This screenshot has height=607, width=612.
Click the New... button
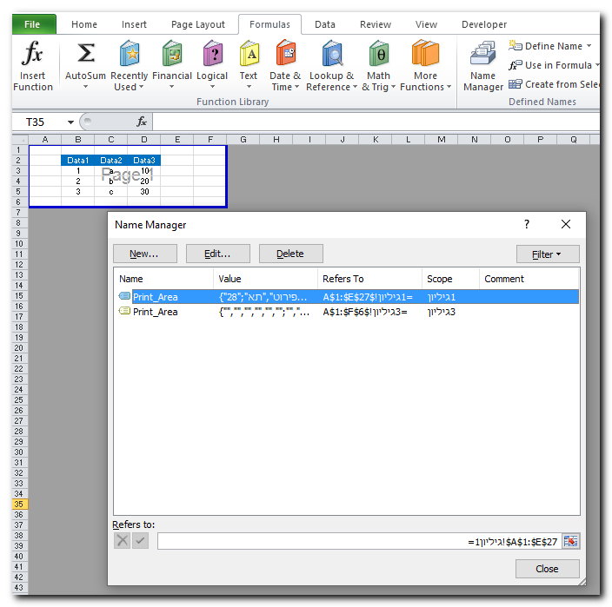tap(144, 254)
